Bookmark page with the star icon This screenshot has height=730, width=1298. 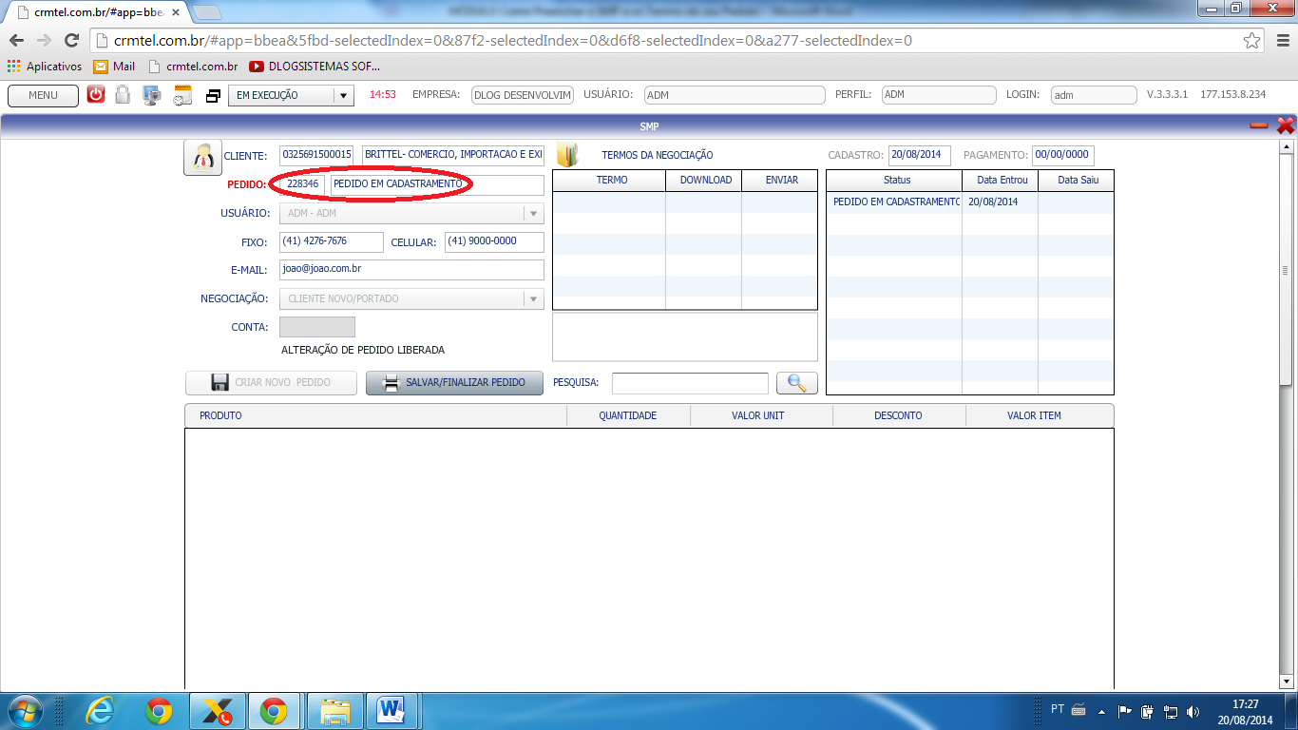click(1252, 41)
